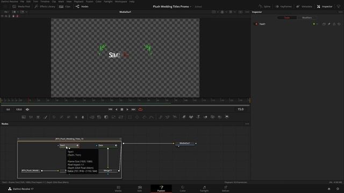Add a Renderer 3D tool from toolbar
This screenshot has width=344, height=193.
227,117
